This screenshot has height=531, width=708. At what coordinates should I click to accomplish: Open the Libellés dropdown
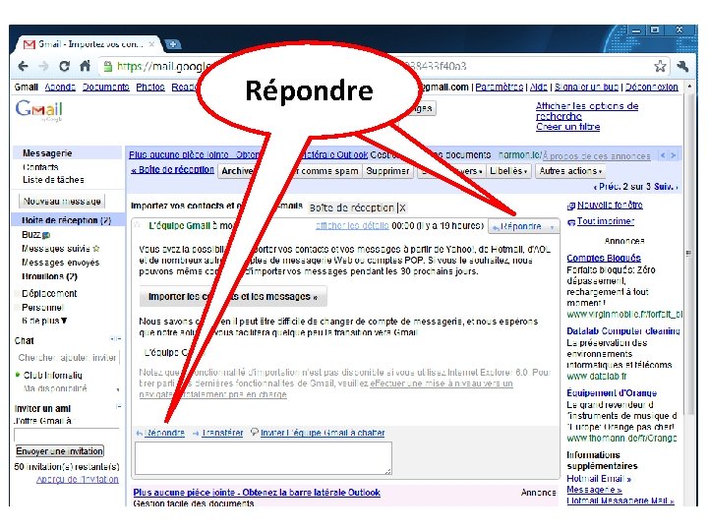coord(508,171)
